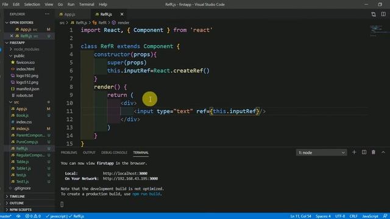This screenshot has height=219, width=390.
Task: Open errors and warnings count in status bar
Action: (x=33, y=217)
